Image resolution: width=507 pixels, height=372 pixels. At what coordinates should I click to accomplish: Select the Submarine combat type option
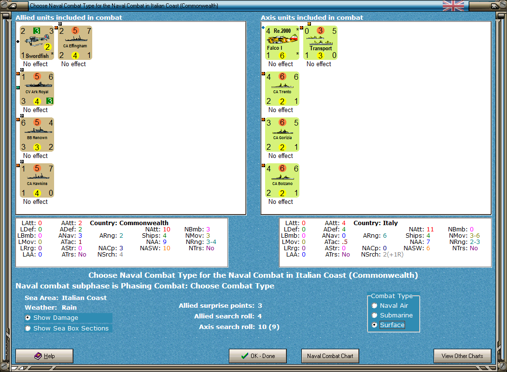click(x=374, y=315)
